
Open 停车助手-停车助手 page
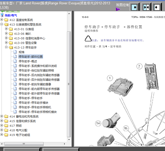31,98
